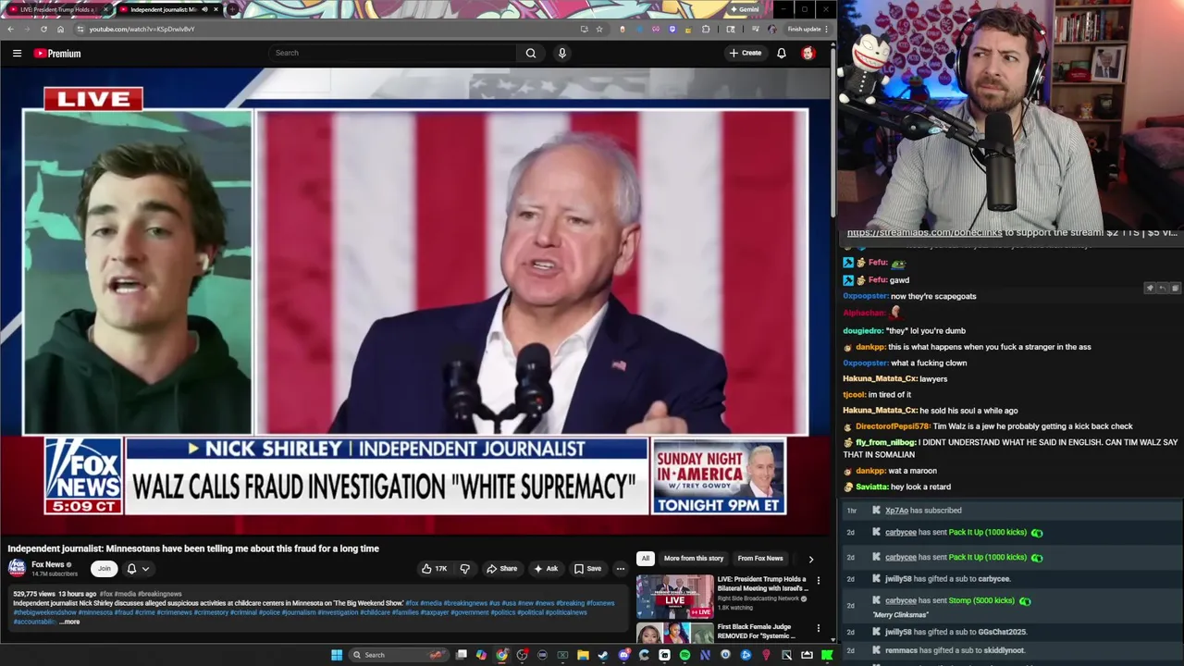This screenshot has width=1184, height=666.
Task: Select the More from this story chip
Action: point(694,559)
